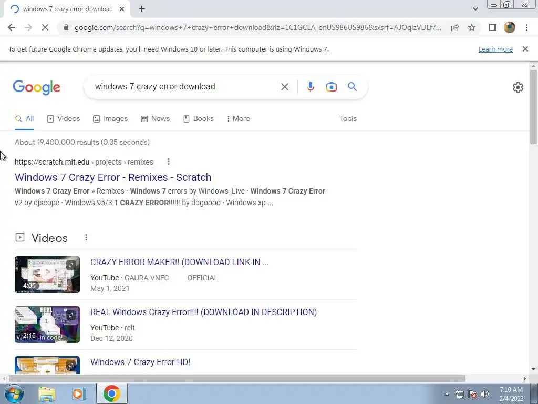Open options for scratch.mit.edu result
The image size is (538, 404).
pos(168,161)
